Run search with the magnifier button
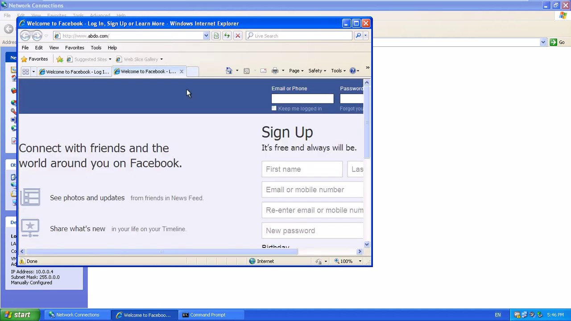The width and height of the screenshot is (571, 321). (358, 36)
